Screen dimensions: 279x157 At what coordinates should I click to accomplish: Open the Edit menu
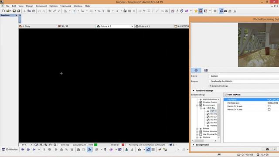click(14, 6)
